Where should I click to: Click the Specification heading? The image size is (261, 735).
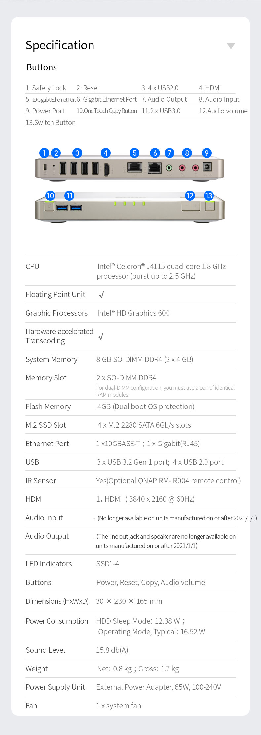[x=60, y=45]
